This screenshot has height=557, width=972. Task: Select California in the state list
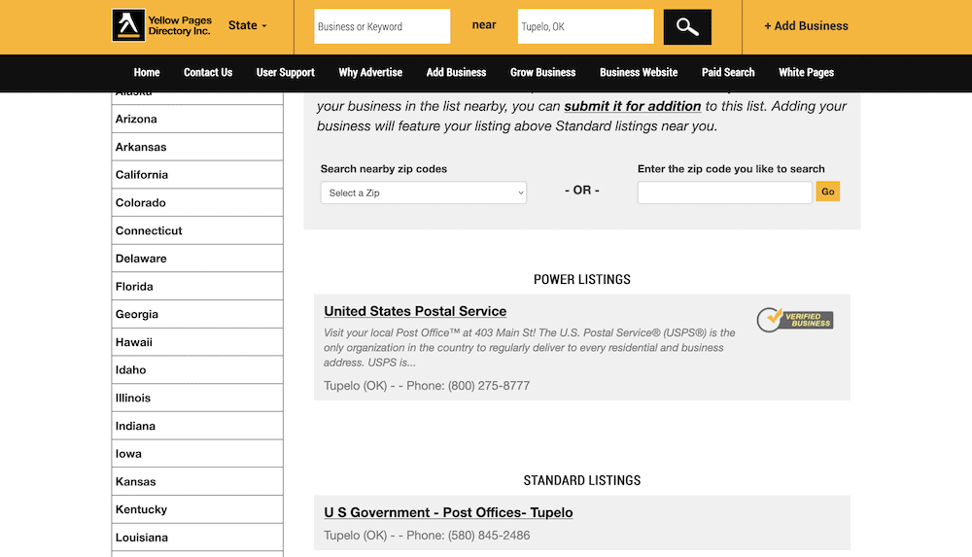[142, 175]
